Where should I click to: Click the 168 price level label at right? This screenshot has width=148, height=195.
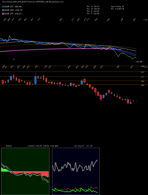coord(143,81)
